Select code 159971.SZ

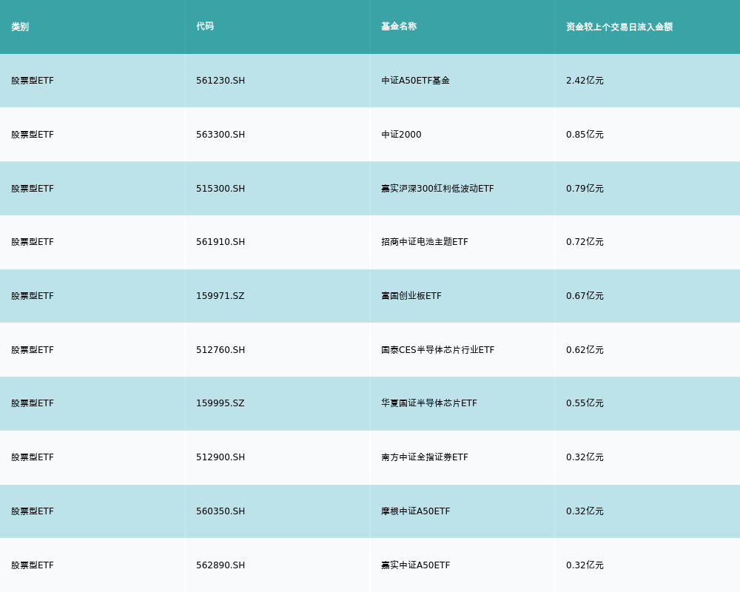[221, 296]
